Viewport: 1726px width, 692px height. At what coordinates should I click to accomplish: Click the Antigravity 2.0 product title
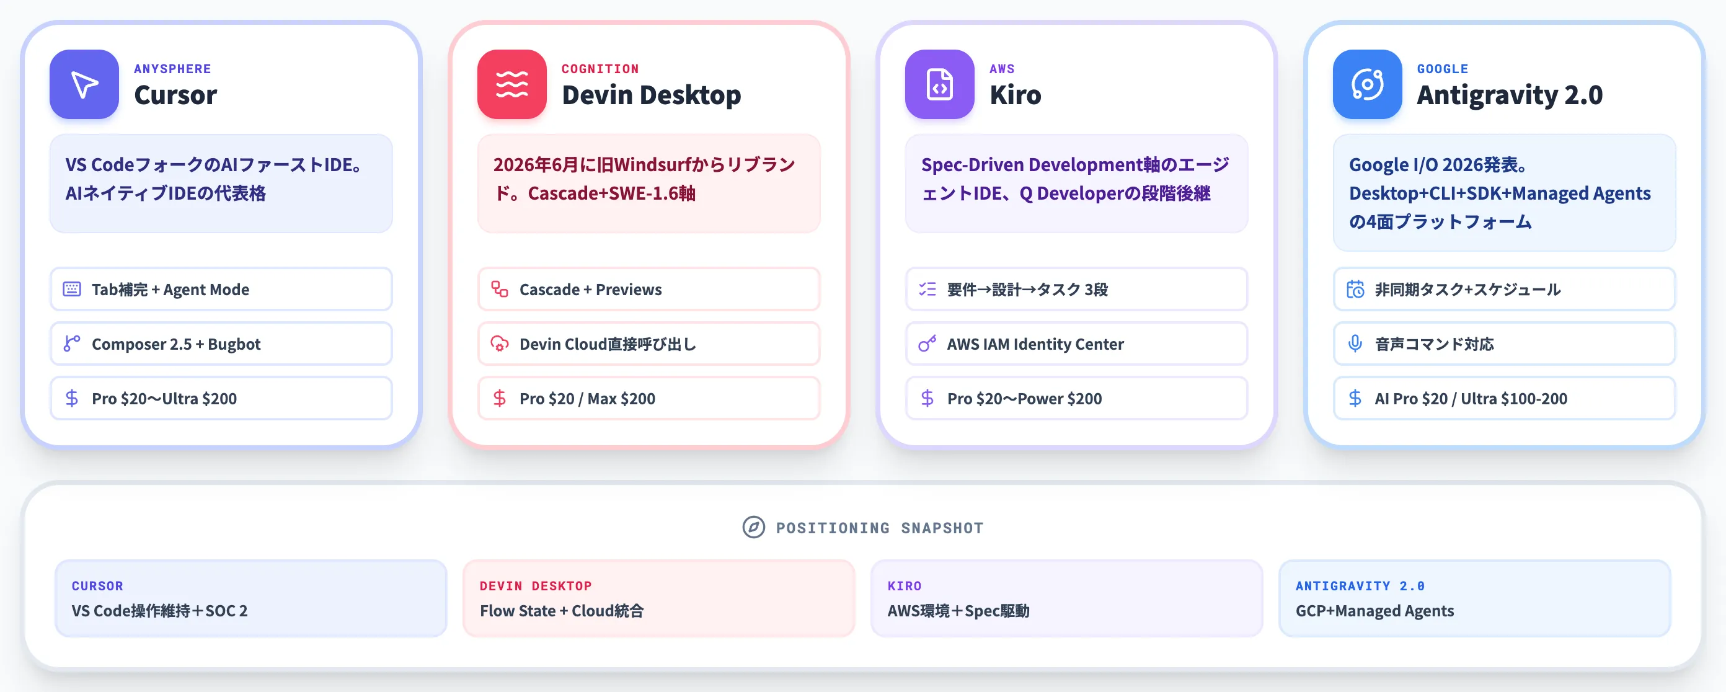tap(1510, 95)
